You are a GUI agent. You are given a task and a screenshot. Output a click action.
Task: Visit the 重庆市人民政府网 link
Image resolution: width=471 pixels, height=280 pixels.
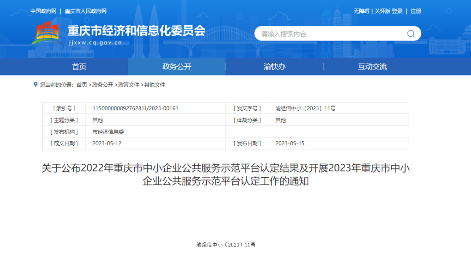pyautogui.click(x=85, y=11)
